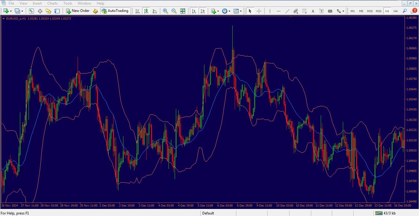Switch to the H4 timeframe
Screen dimensions: 419x216
click(396, 11)
